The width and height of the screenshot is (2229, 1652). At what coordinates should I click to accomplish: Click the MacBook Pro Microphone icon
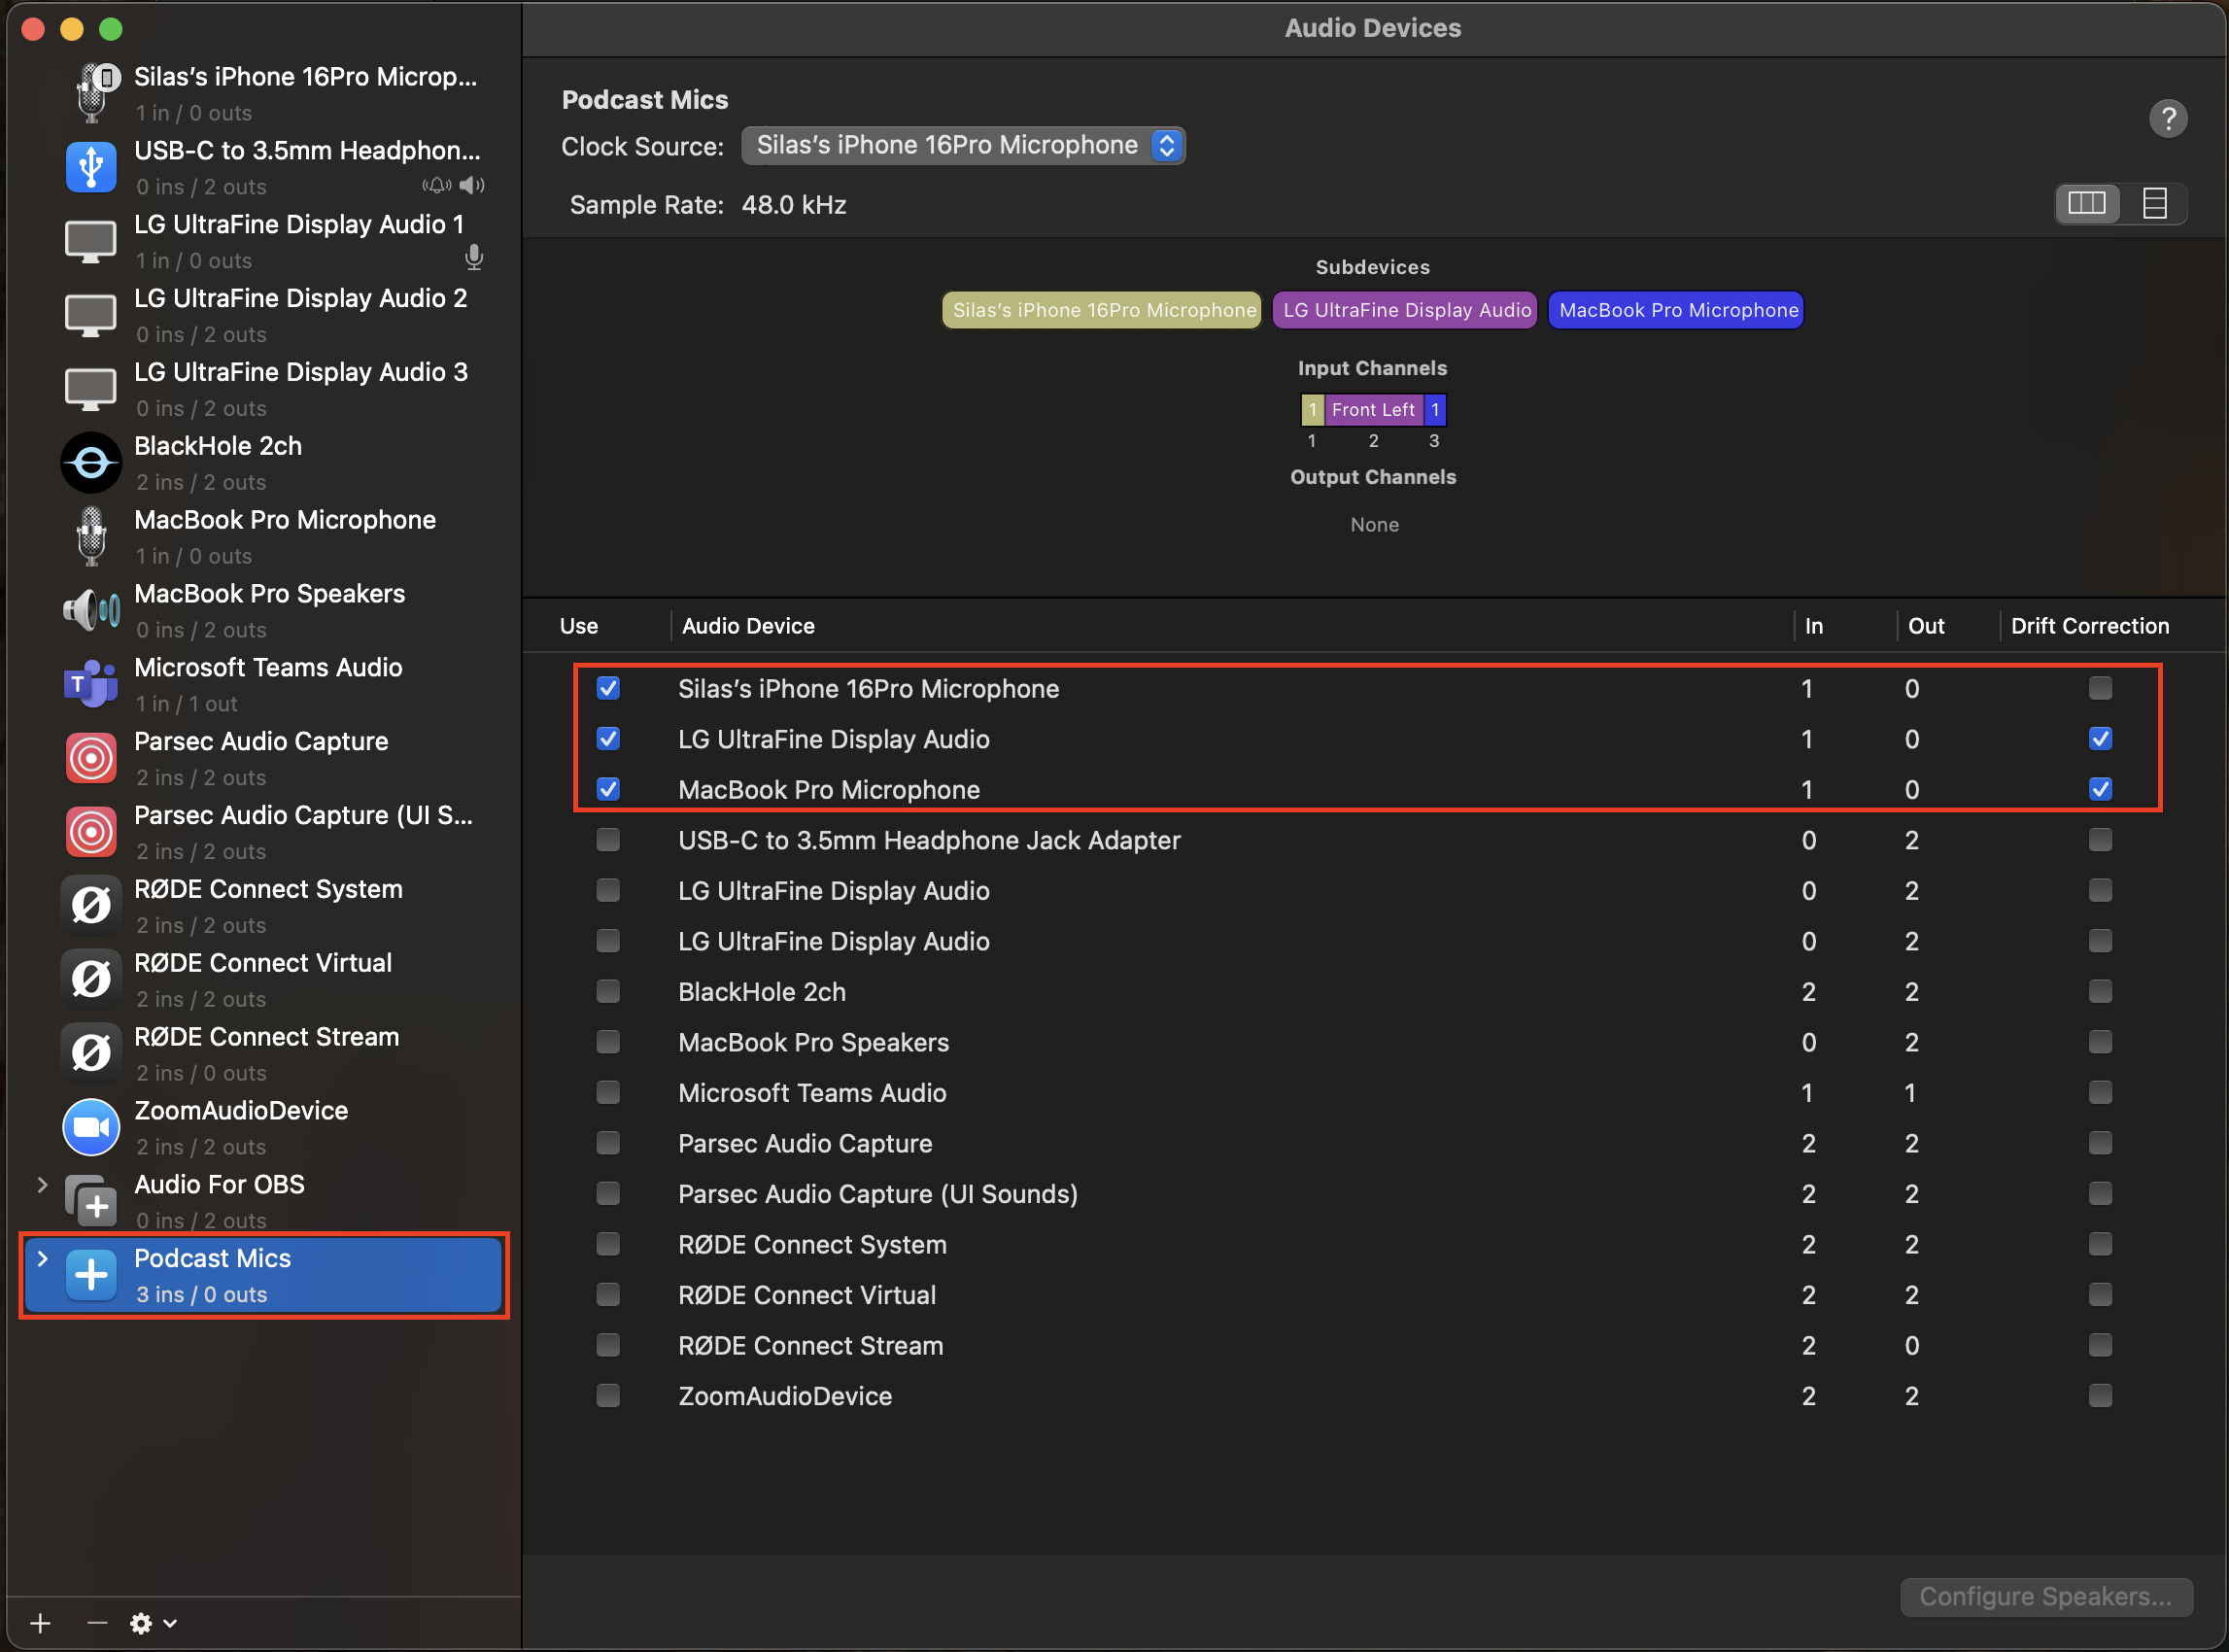[91, 537]
